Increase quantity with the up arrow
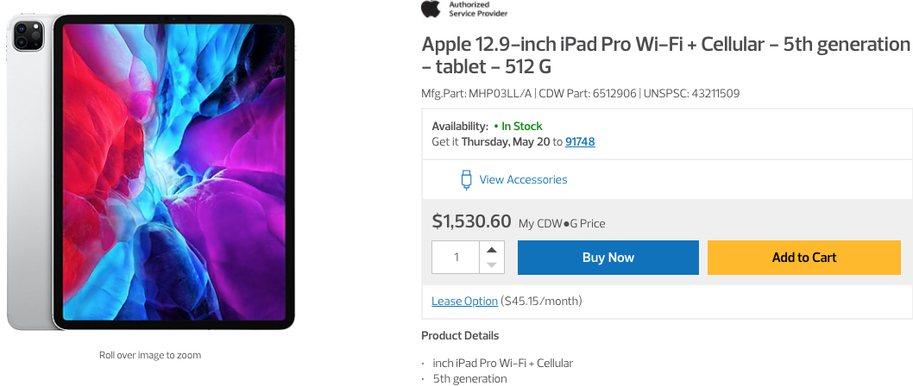This screenshot has width=913, height=386. [x=491, y=250]
